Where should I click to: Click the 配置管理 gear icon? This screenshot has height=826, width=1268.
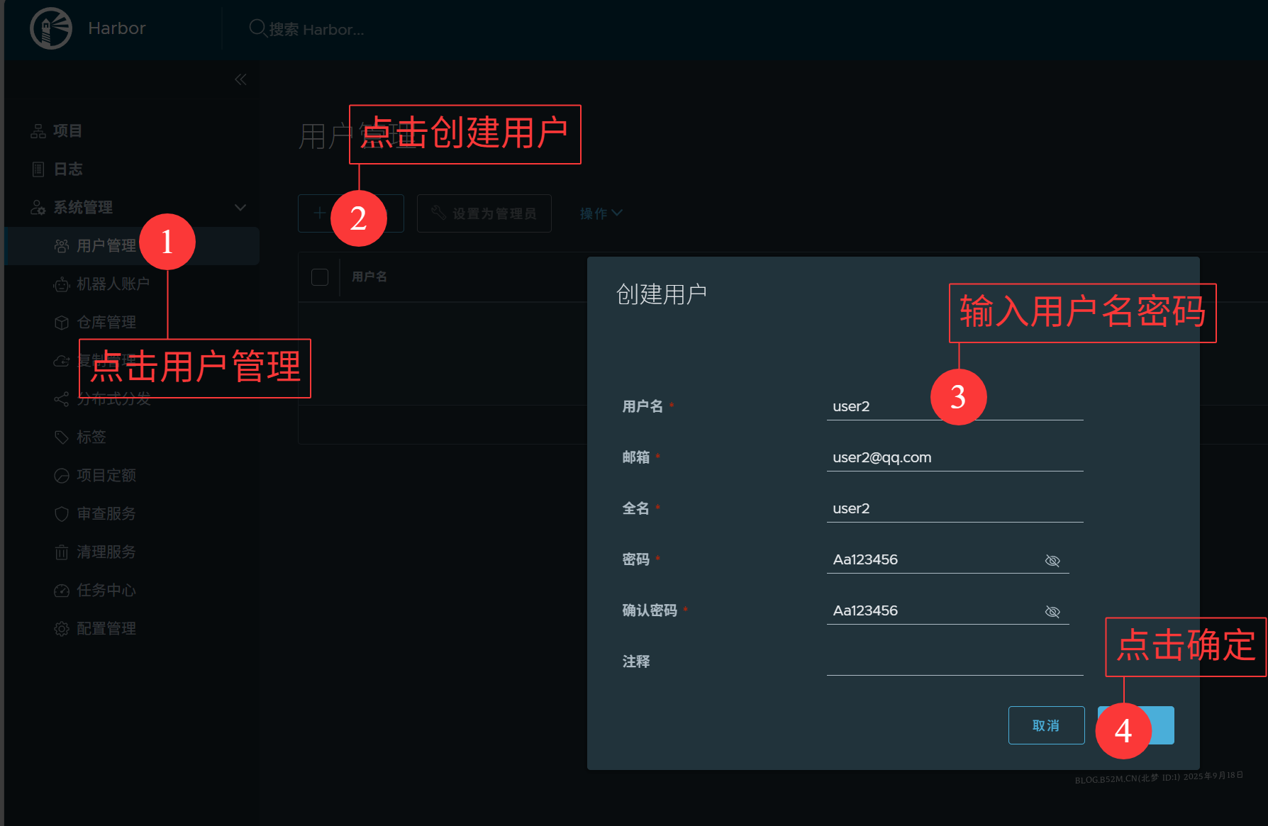(x=62, y=628)
